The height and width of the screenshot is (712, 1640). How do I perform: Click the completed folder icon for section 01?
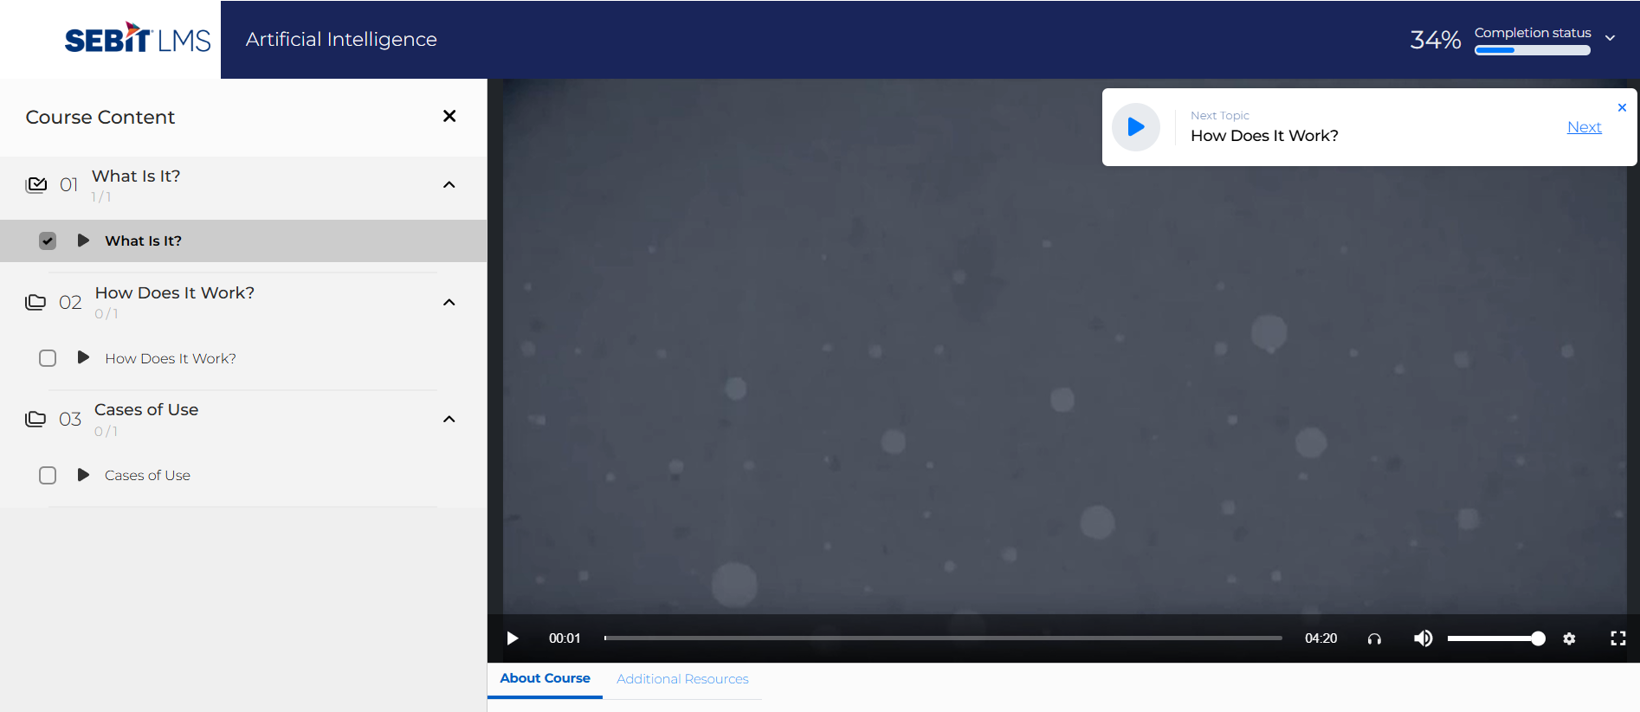click(x=36, y=184)
